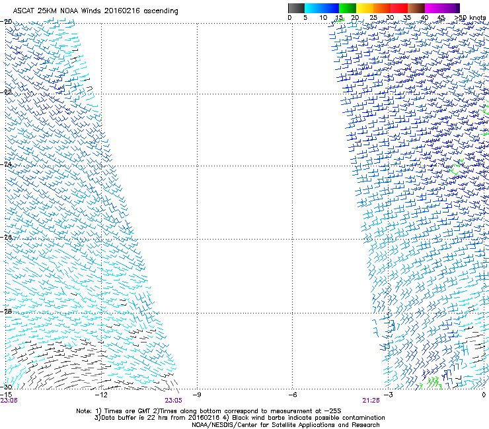Click the legend label 25

[x=373, y=18]
